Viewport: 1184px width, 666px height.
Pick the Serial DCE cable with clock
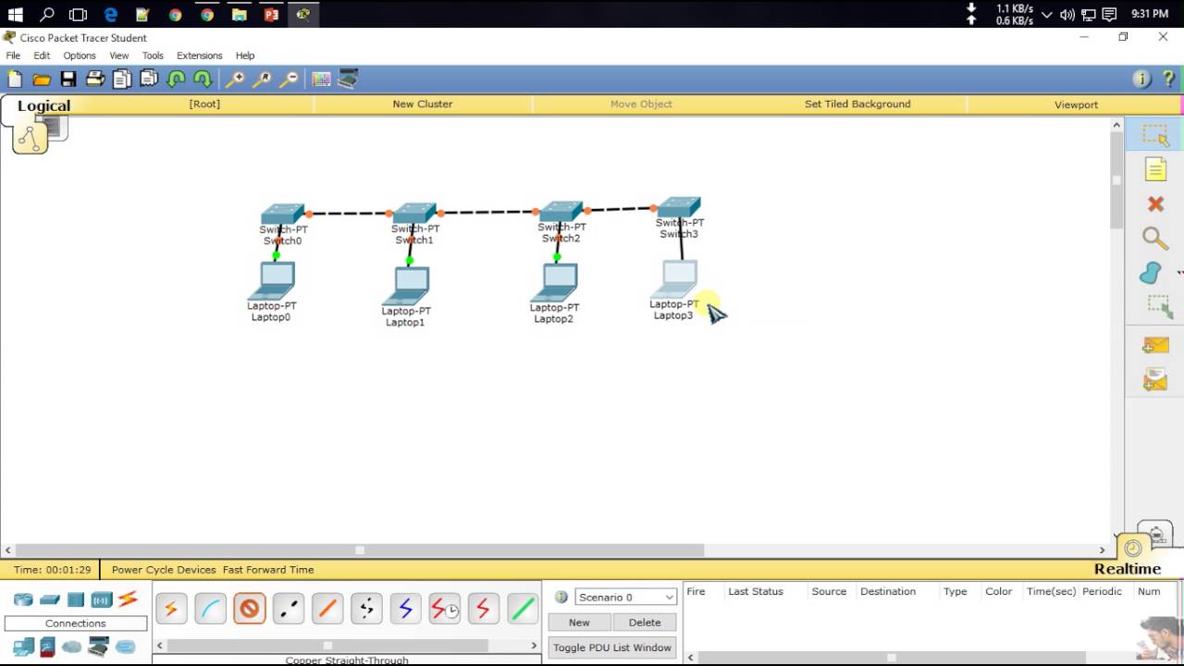(x=444, y=609)
